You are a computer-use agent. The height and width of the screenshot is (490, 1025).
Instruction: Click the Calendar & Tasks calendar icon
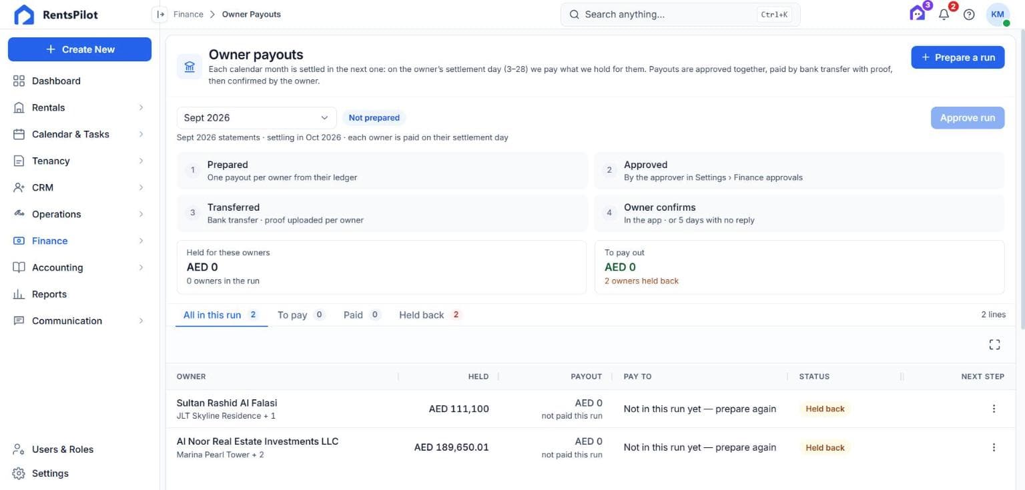[x=19, y=134]
